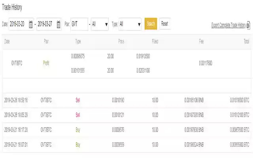Select price 0.0010121

118,115
